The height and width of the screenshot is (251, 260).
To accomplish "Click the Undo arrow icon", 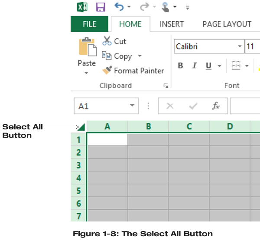I will tap(119, 7).
